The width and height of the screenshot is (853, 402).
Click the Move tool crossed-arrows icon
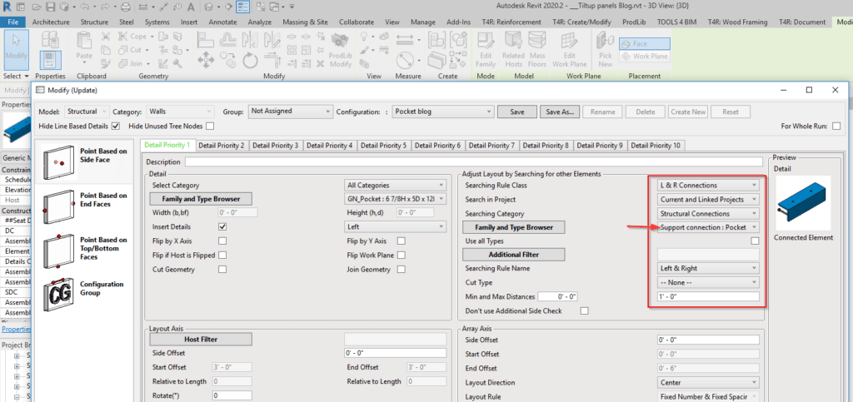(x=206, y=60)
